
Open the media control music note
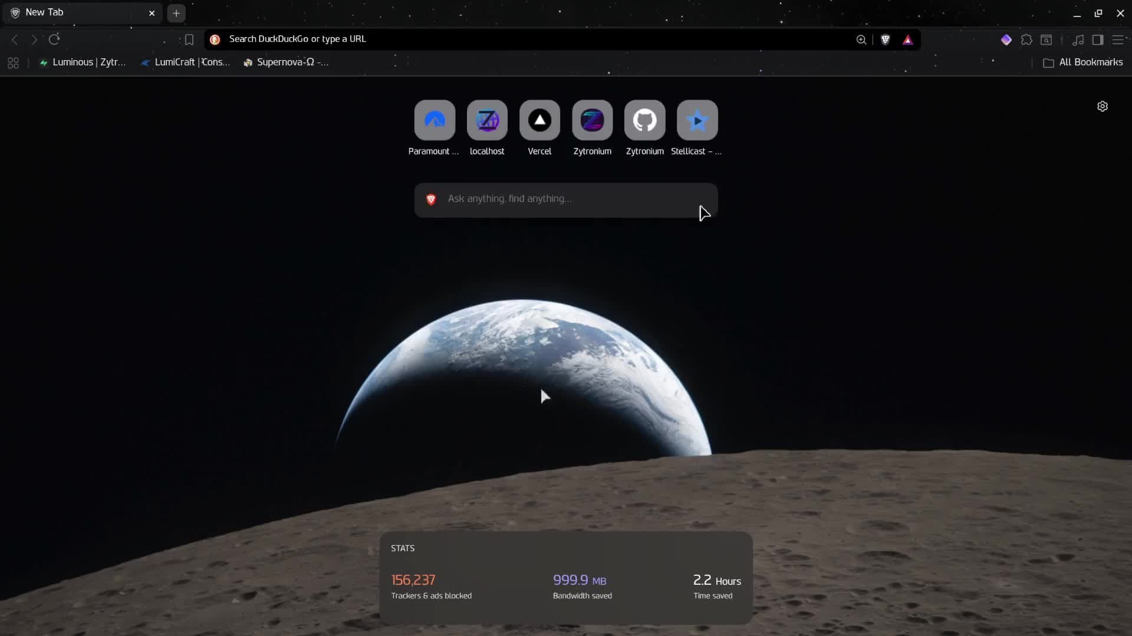1078,39
